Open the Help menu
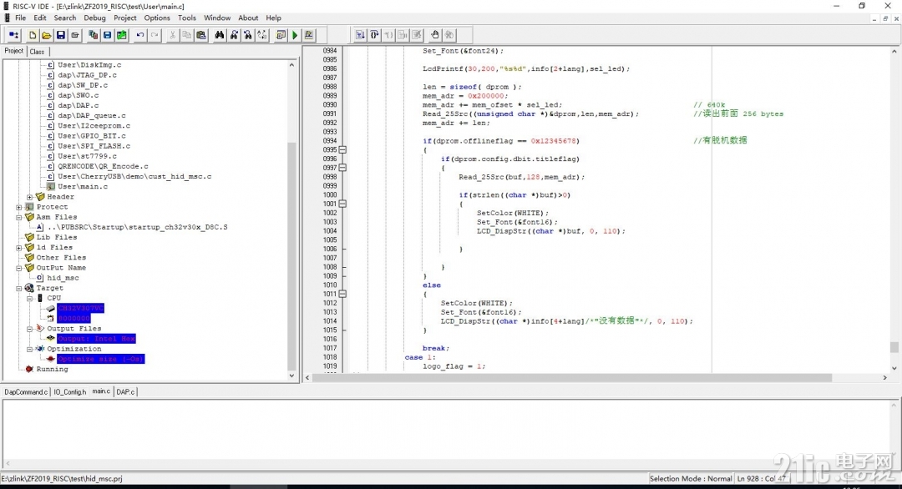The height and width of the screenshot is (489, 902). coord(273,18)
